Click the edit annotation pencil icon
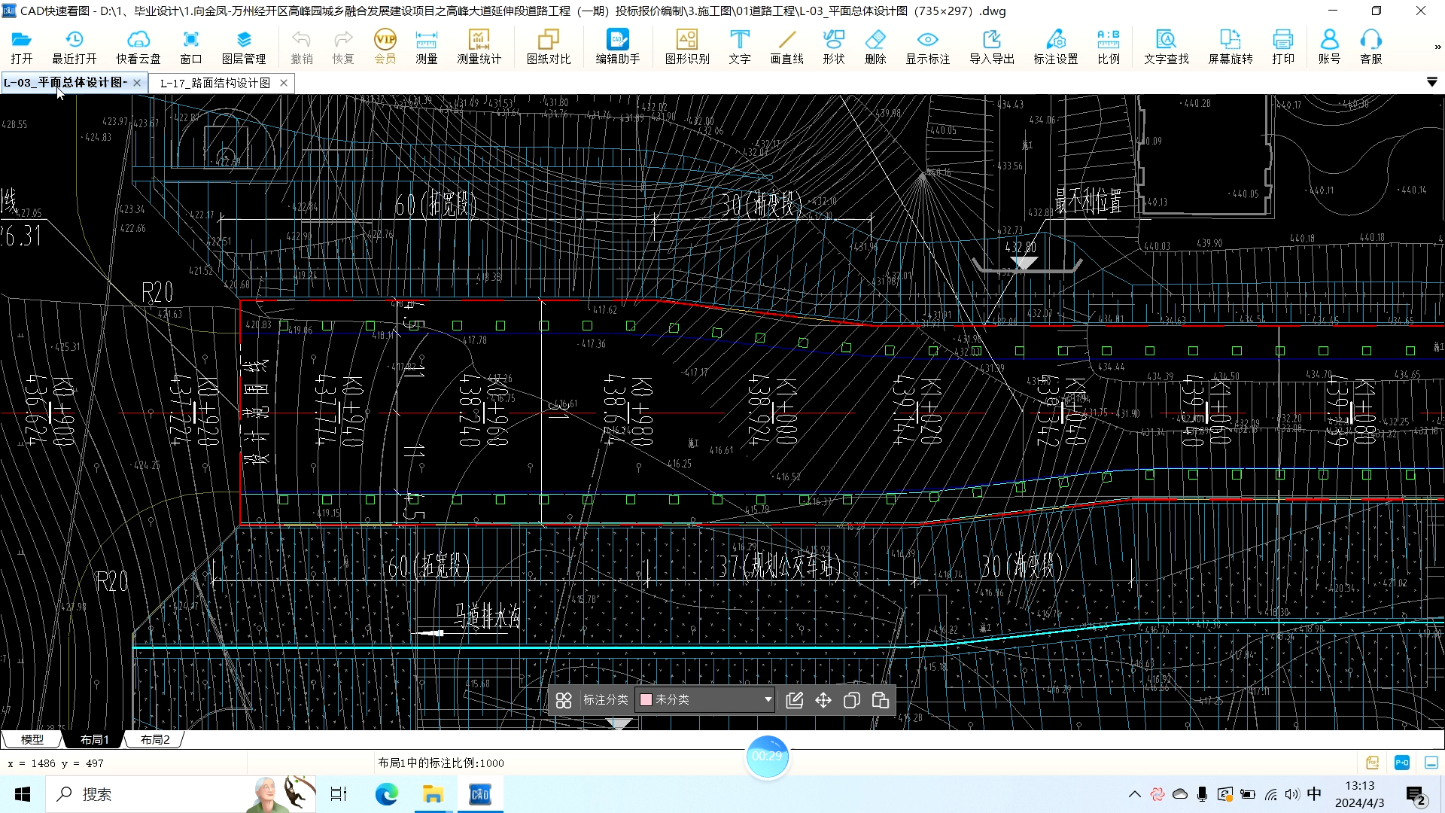Viewport: 1445px width, 813px height. (794, 700)
